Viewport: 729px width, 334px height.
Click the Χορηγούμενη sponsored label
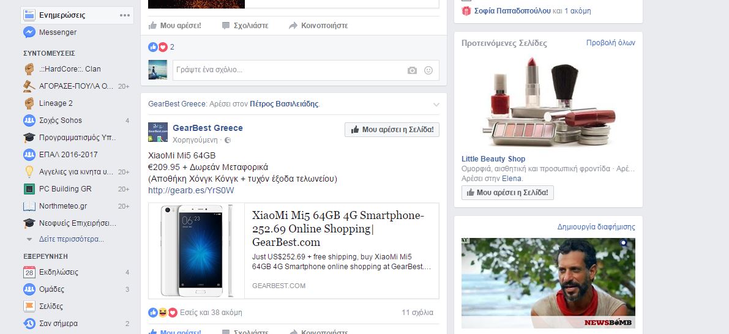point(195,140)
